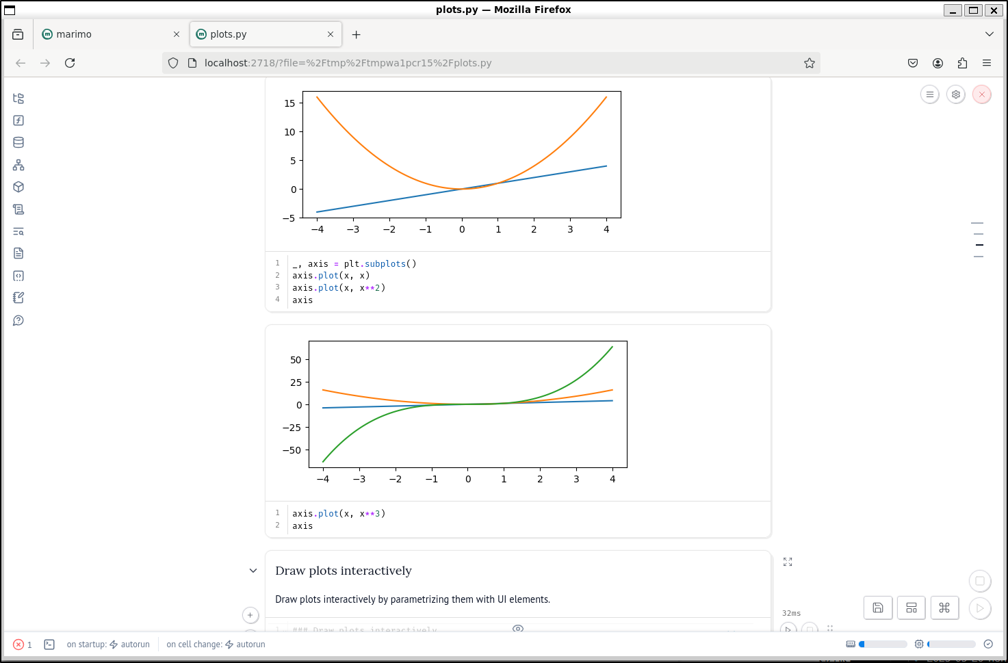List all Firefox tabs dropdown arrow
Viewport: 1008px width, 663px height.
[x=989, y=34]
